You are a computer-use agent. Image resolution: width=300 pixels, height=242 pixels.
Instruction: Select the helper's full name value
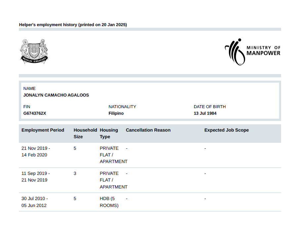tap(56, 95)
